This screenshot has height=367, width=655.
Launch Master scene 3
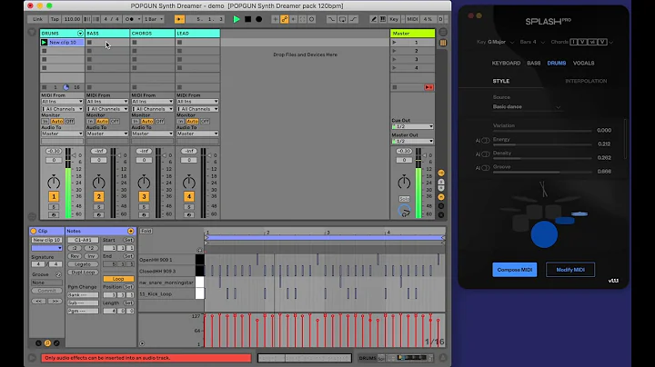[394, 59]
